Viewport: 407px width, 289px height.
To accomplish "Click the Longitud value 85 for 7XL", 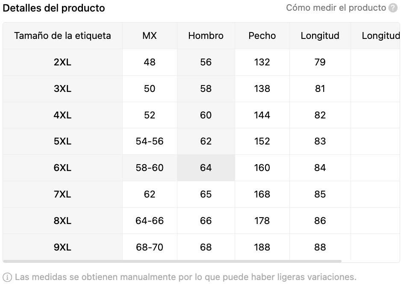I will tap(320, 194).
